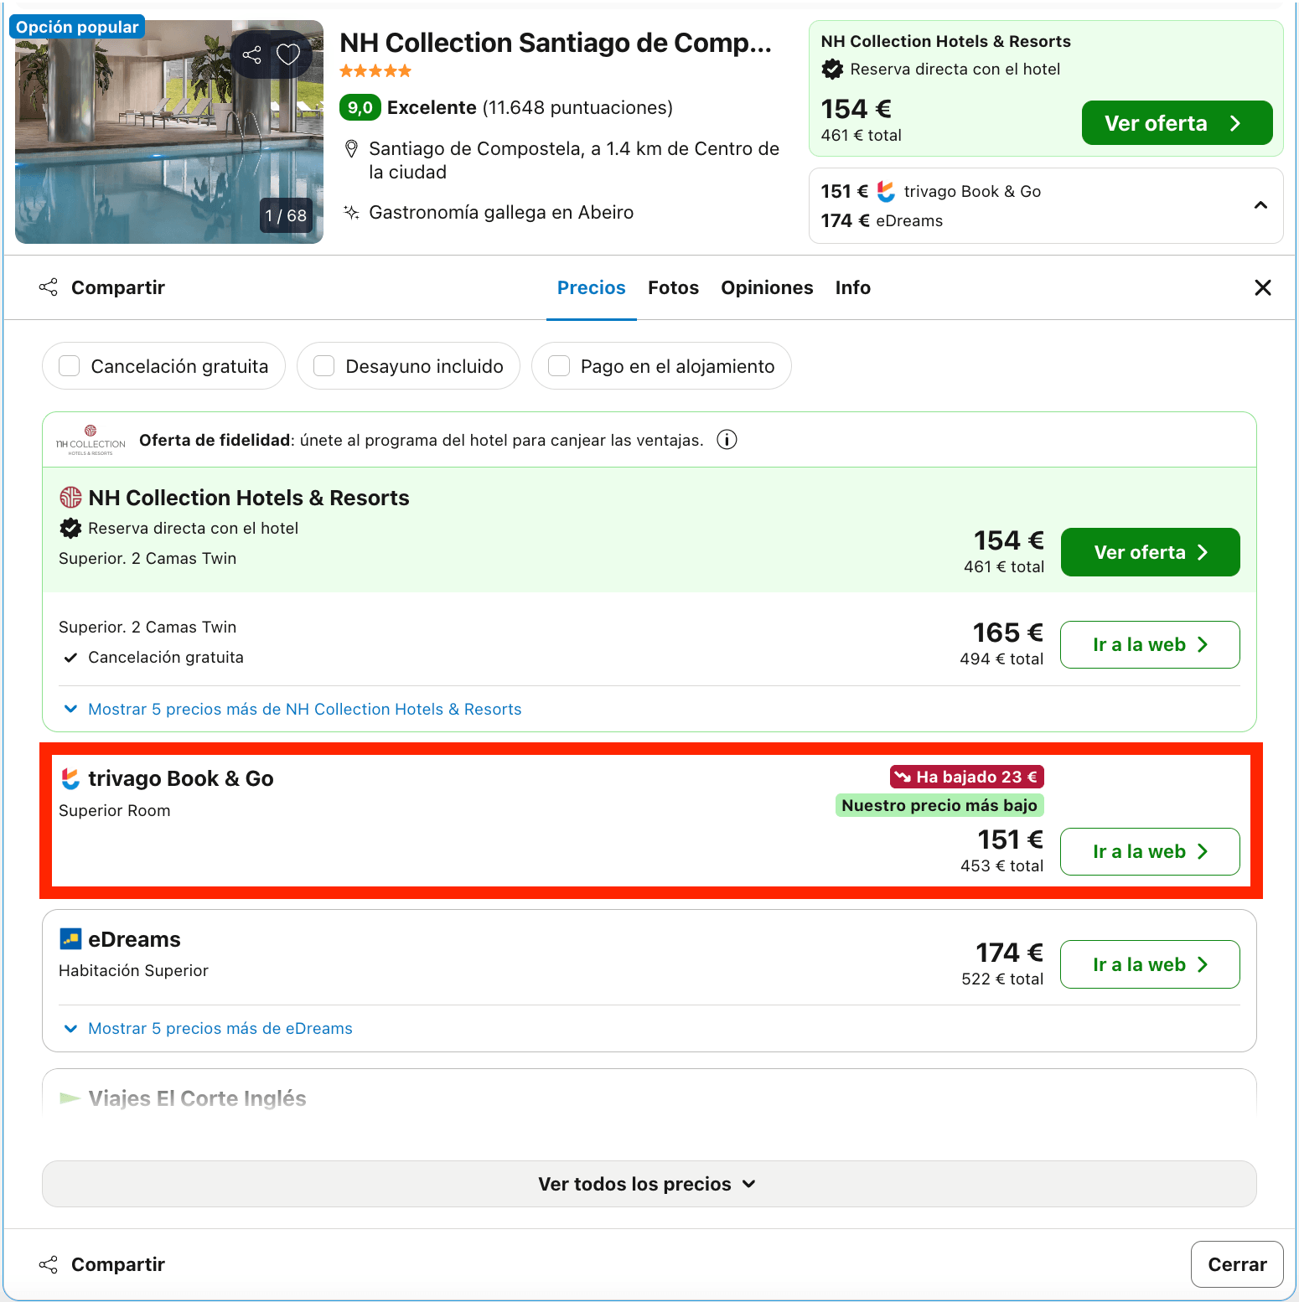Save hotel with heart favorite icon
The width and height of the screenshot is (1299, 1302).
(288, 55)
